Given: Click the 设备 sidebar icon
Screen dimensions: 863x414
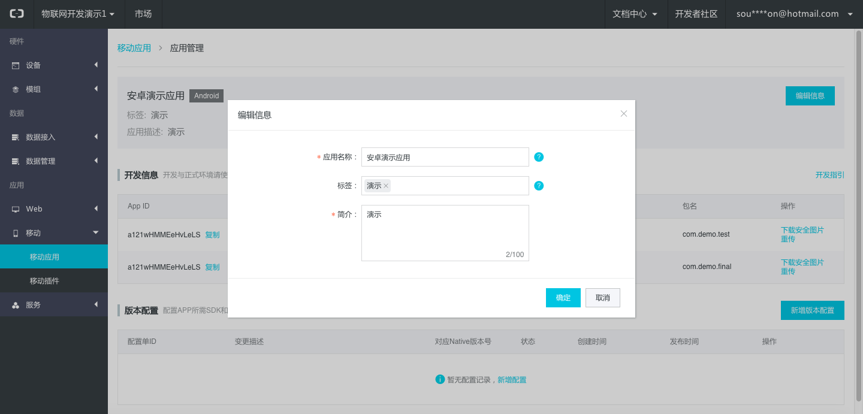Looking at the screenshot, I should coord(16,65).
